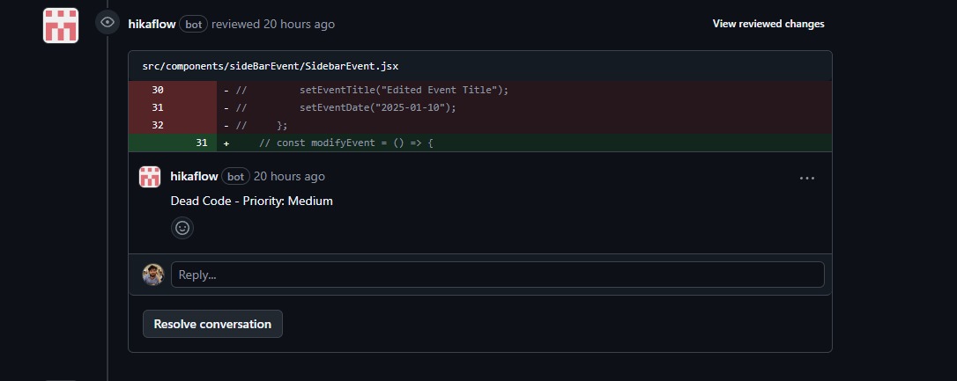This screenshot has width=957, height=381.
Task: Add a reaction with the smiley icon
Action: click(x=182, y=228)
